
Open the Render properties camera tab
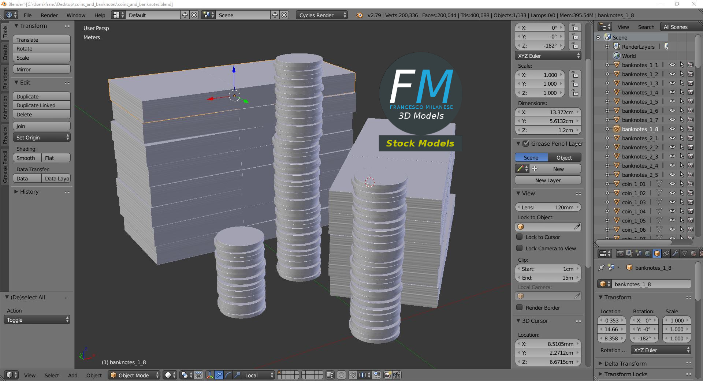click(620, 253)
